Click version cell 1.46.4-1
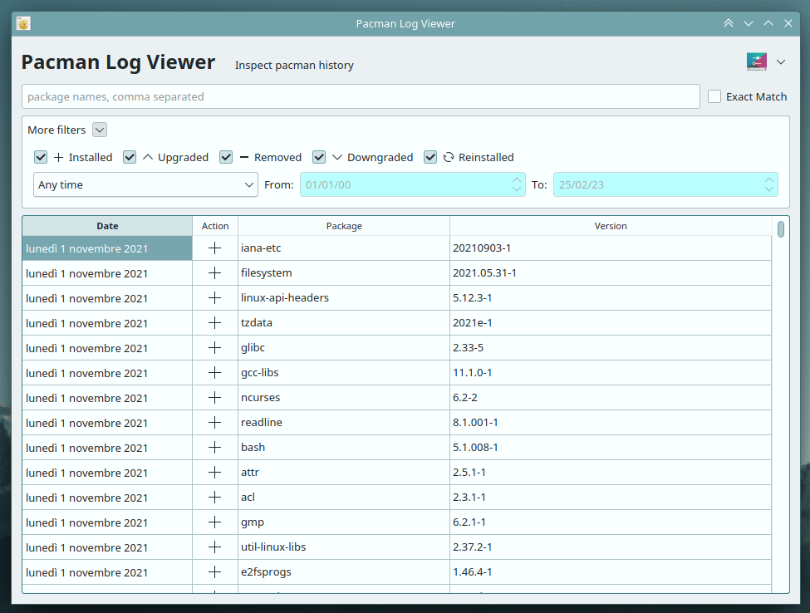The width and height of the screenshot is (810, 613). pyautogui.click(x=611, y=571)
